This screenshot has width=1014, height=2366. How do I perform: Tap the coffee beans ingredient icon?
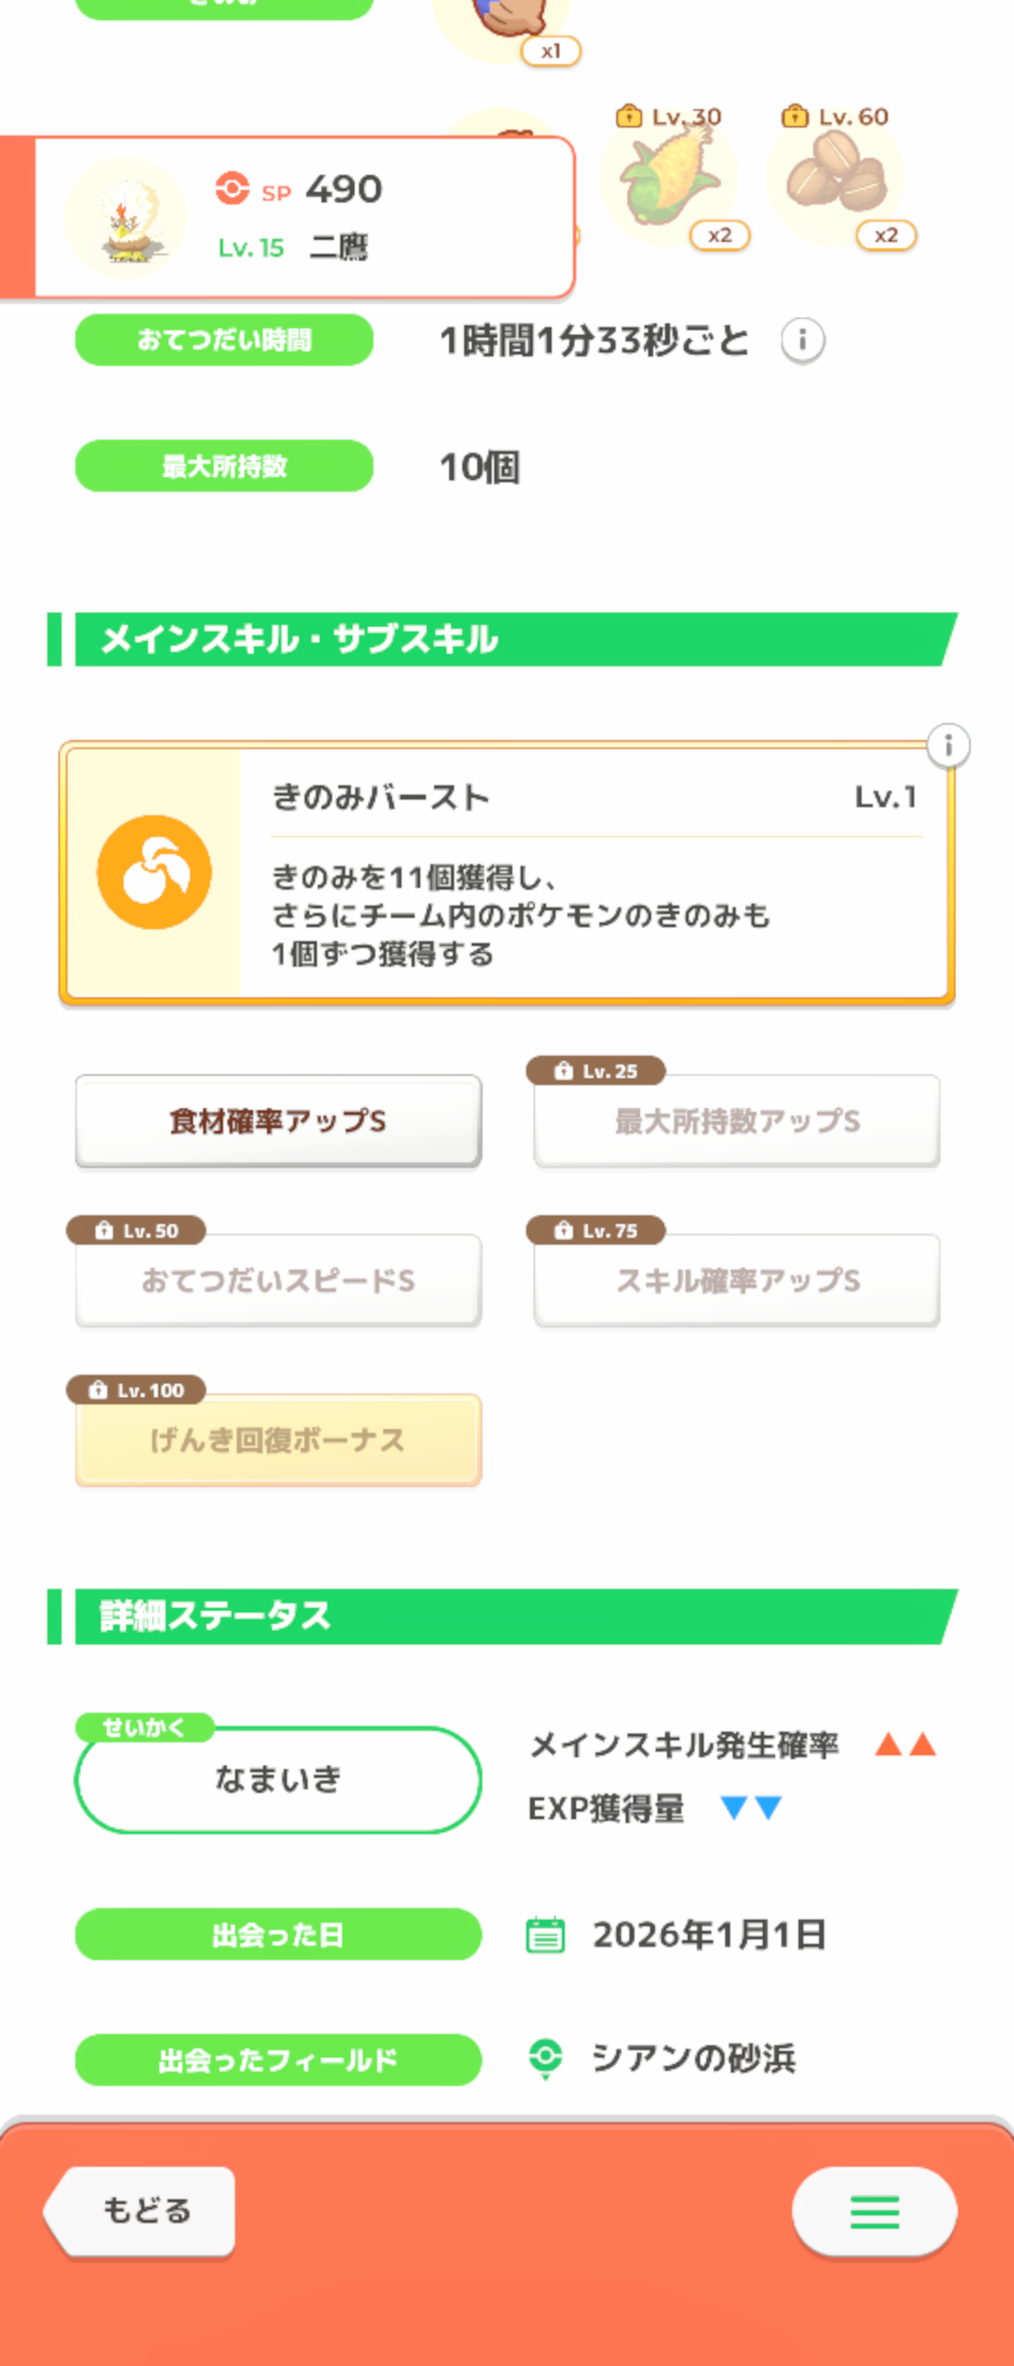coord(837,176)
